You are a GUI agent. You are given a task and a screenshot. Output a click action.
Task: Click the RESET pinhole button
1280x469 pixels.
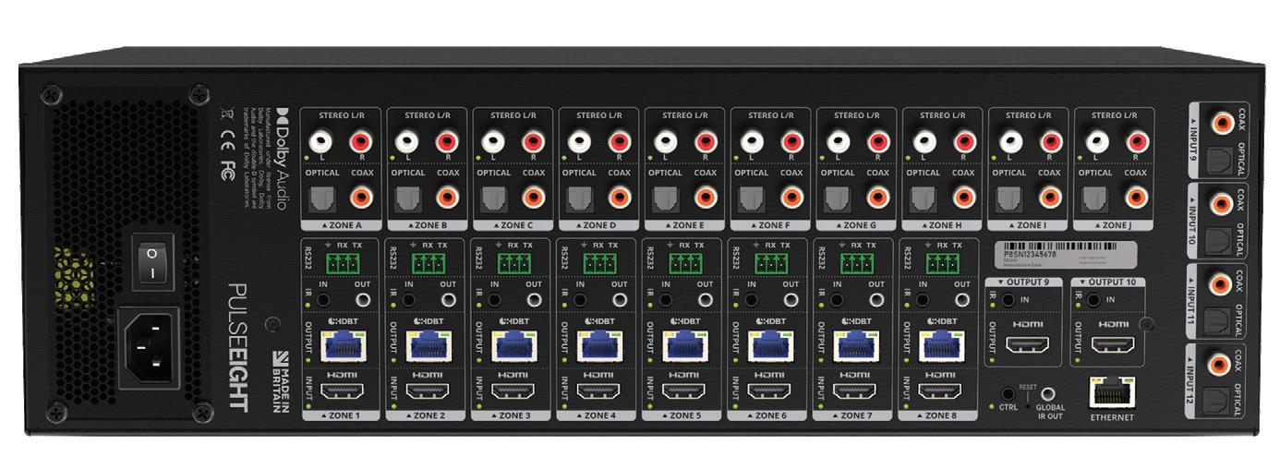1028,404
